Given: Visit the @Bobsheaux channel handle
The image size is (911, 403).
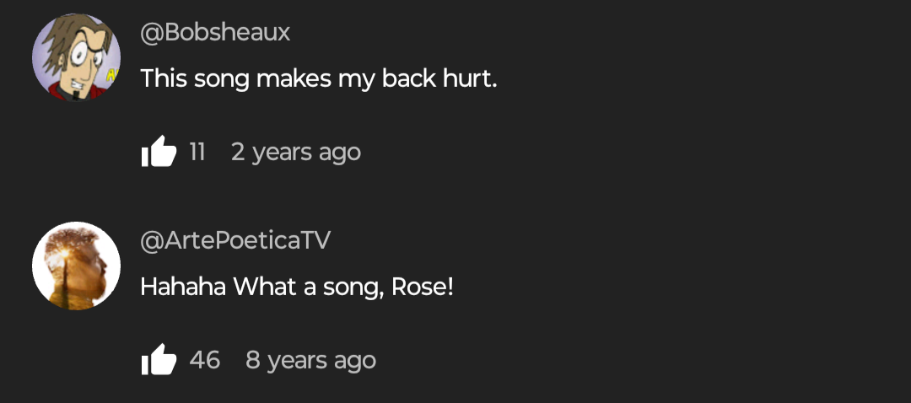Looking at the screenshot, I should [x=215, y=33].
